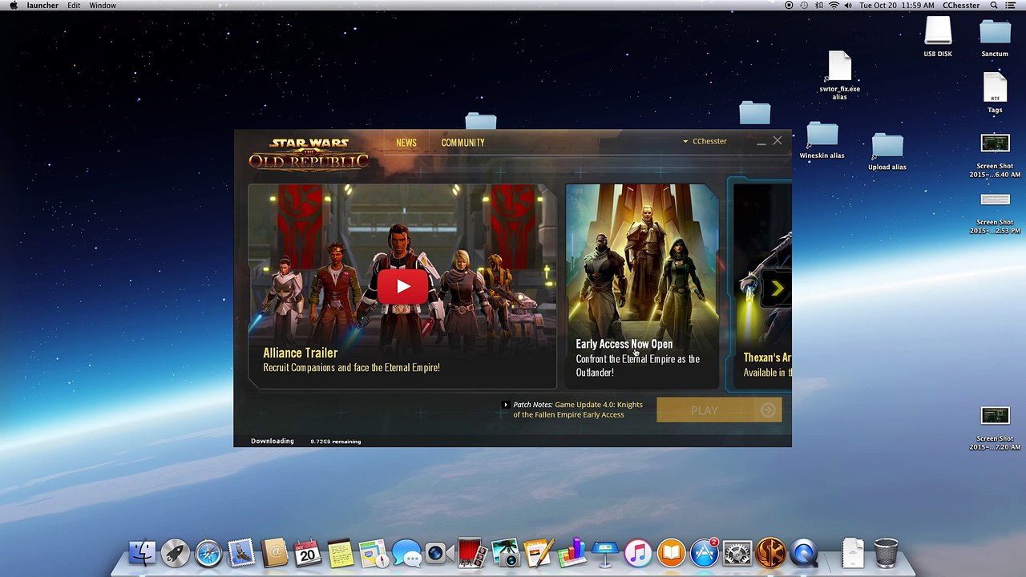
Task: Open Messages from the Dock
Action: click(406, 552)
